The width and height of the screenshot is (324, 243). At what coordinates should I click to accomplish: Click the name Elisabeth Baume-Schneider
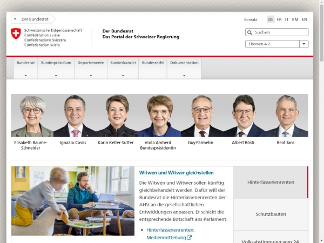click(31, 145)
